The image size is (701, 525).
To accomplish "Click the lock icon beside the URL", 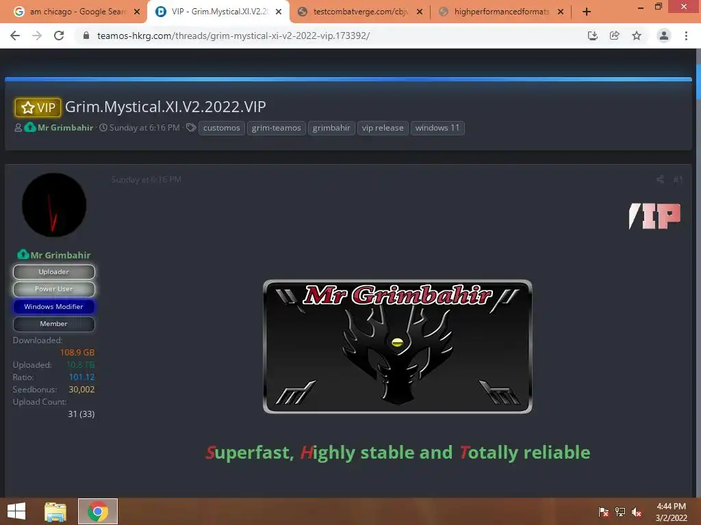I will coord(86,36).
